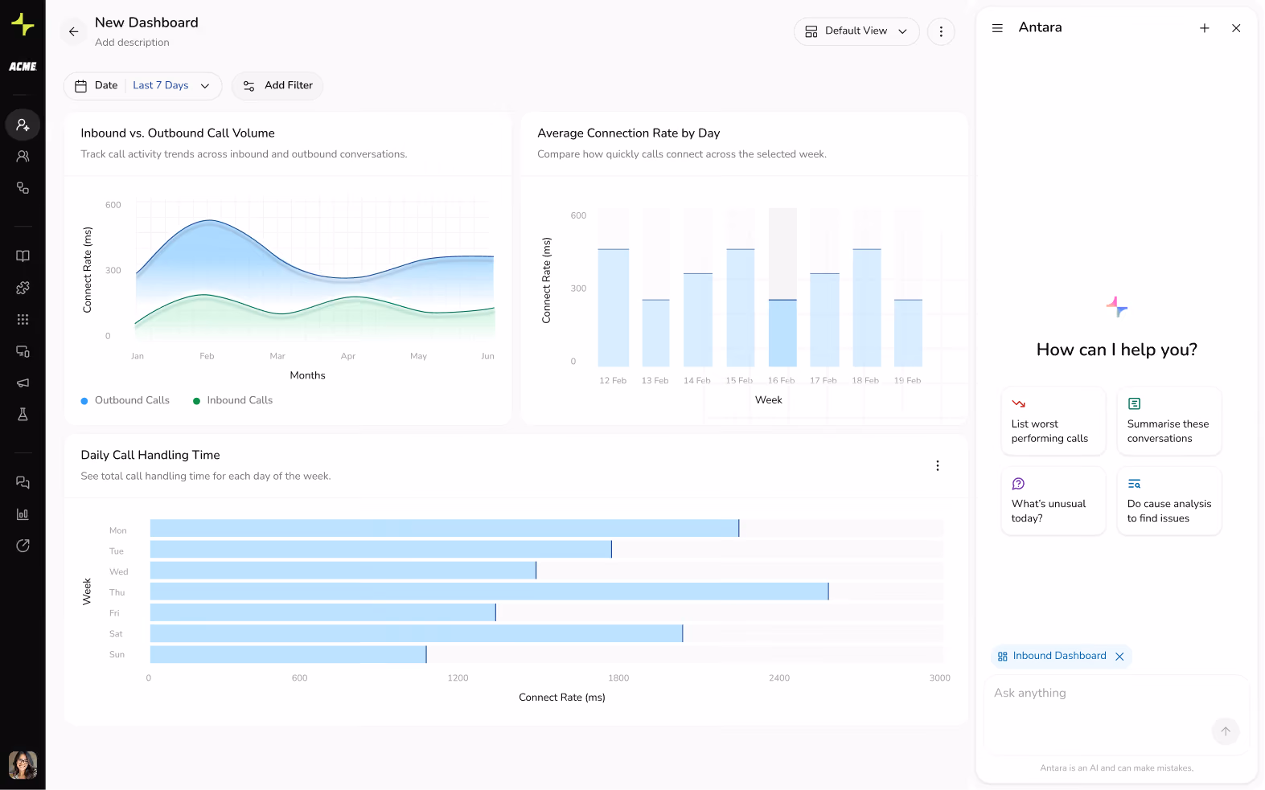
Task: Click the calendar icon in Date filter
Action: pos(80,86)
